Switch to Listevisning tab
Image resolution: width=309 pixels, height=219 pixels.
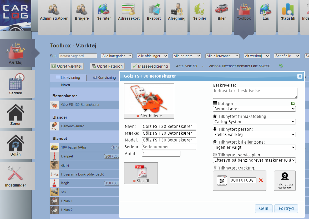coord(68,78)
